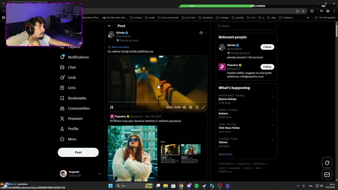Open Notifications in sidebar
Image resolution: width=338 pixels, height=190 pixels.
tap(75, 57)
